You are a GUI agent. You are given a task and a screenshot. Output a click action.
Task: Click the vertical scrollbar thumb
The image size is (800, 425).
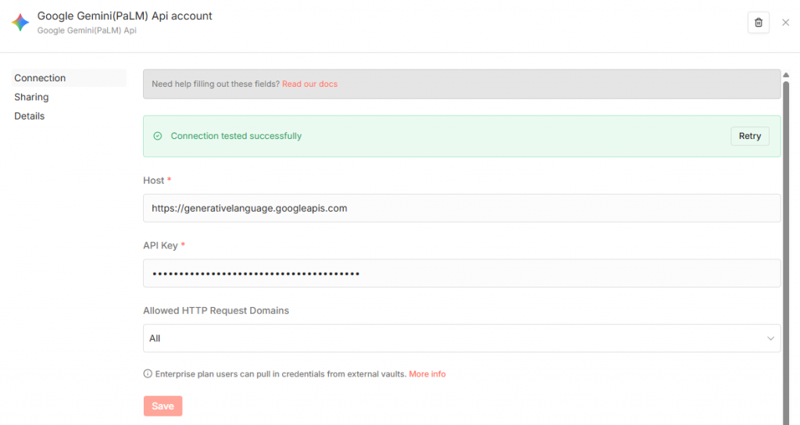(x=786, y=252)
